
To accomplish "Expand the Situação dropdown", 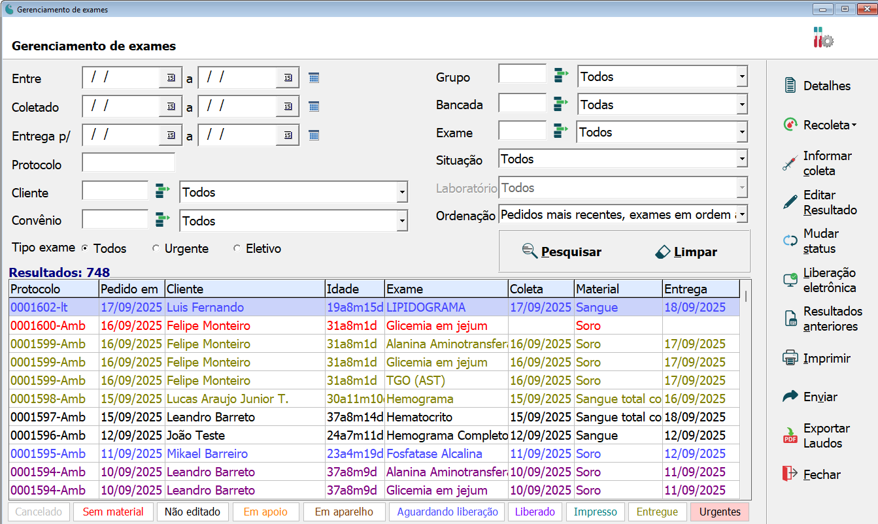I will (741, 159).
